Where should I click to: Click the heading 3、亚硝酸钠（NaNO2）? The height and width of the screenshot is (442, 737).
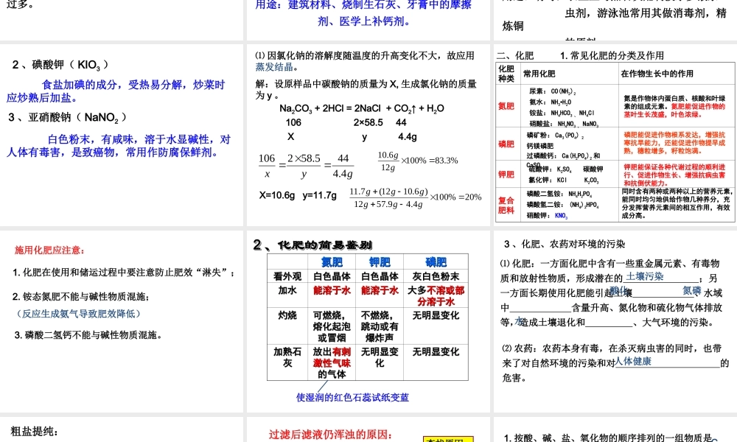[67, 117]
